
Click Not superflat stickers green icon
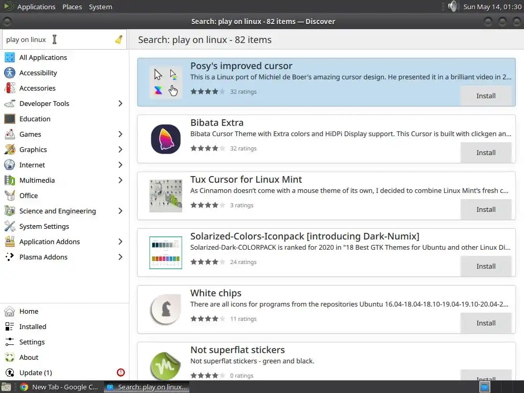166,365
